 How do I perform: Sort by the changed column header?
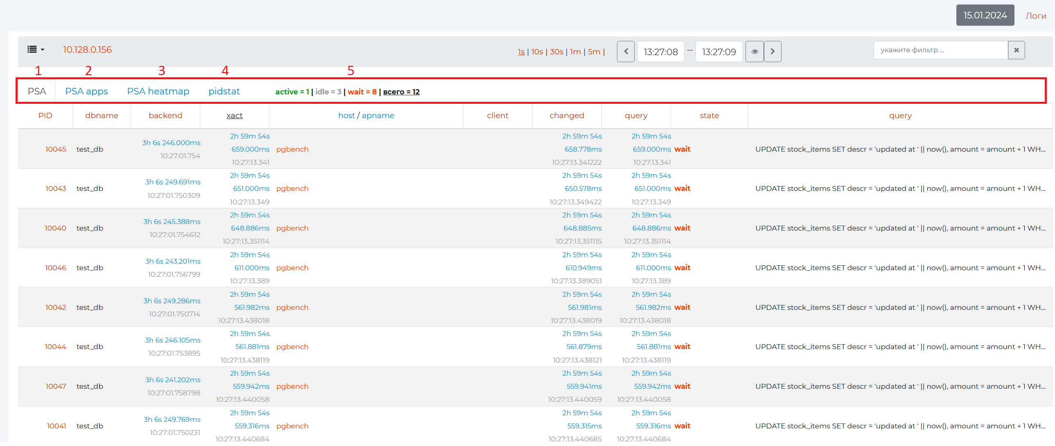[567, 115]
